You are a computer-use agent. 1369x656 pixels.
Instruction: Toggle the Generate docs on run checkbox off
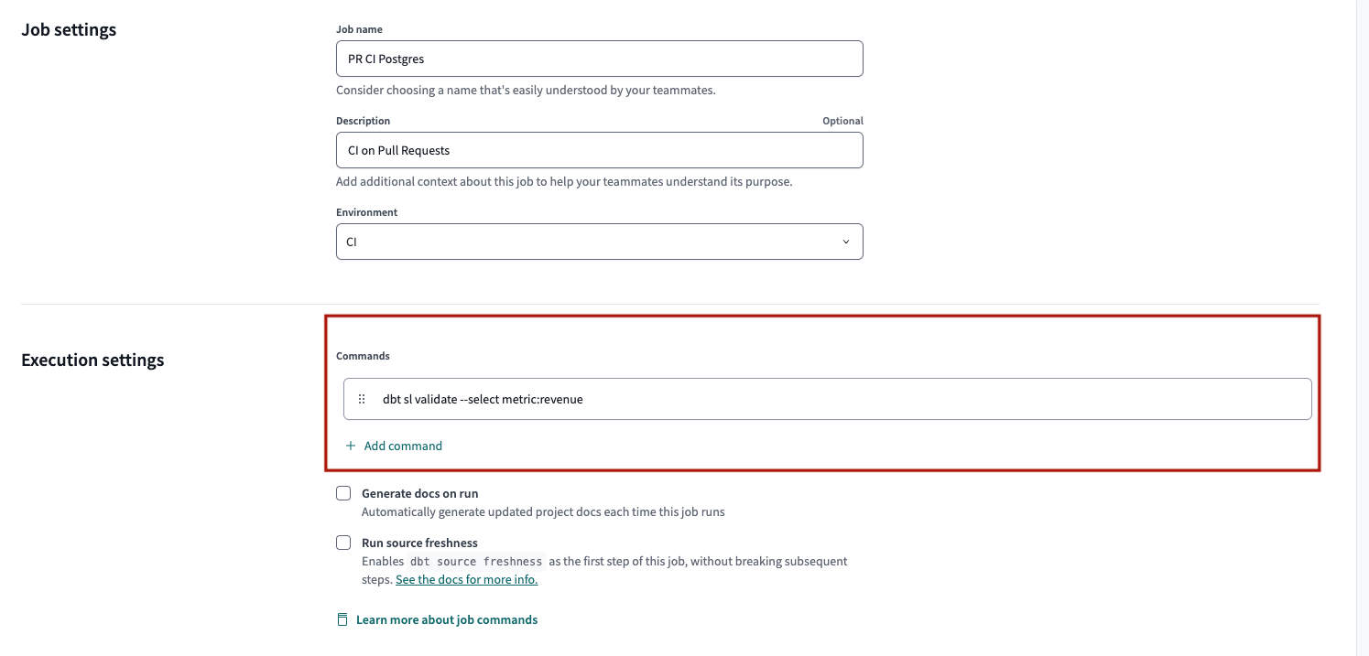pos(343,492)
